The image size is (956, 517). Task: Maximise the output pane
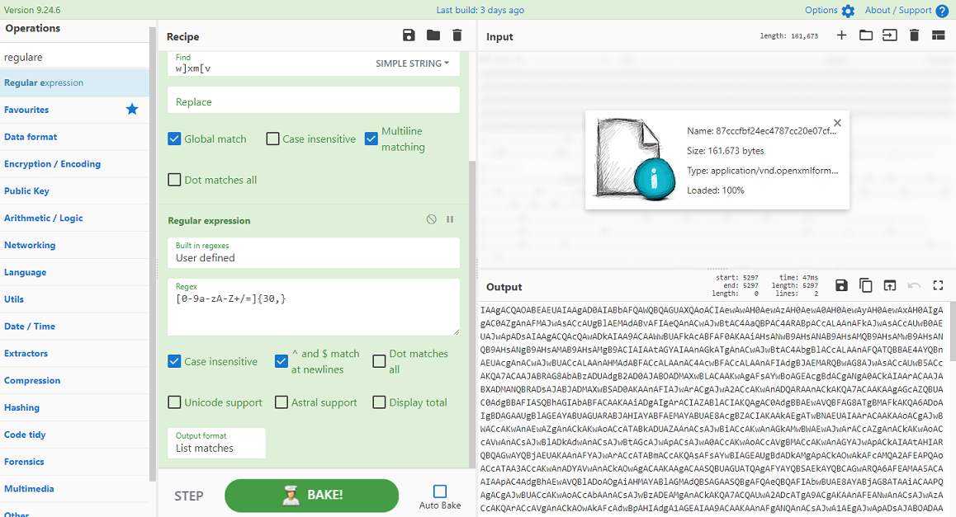(x=939, y=285)
